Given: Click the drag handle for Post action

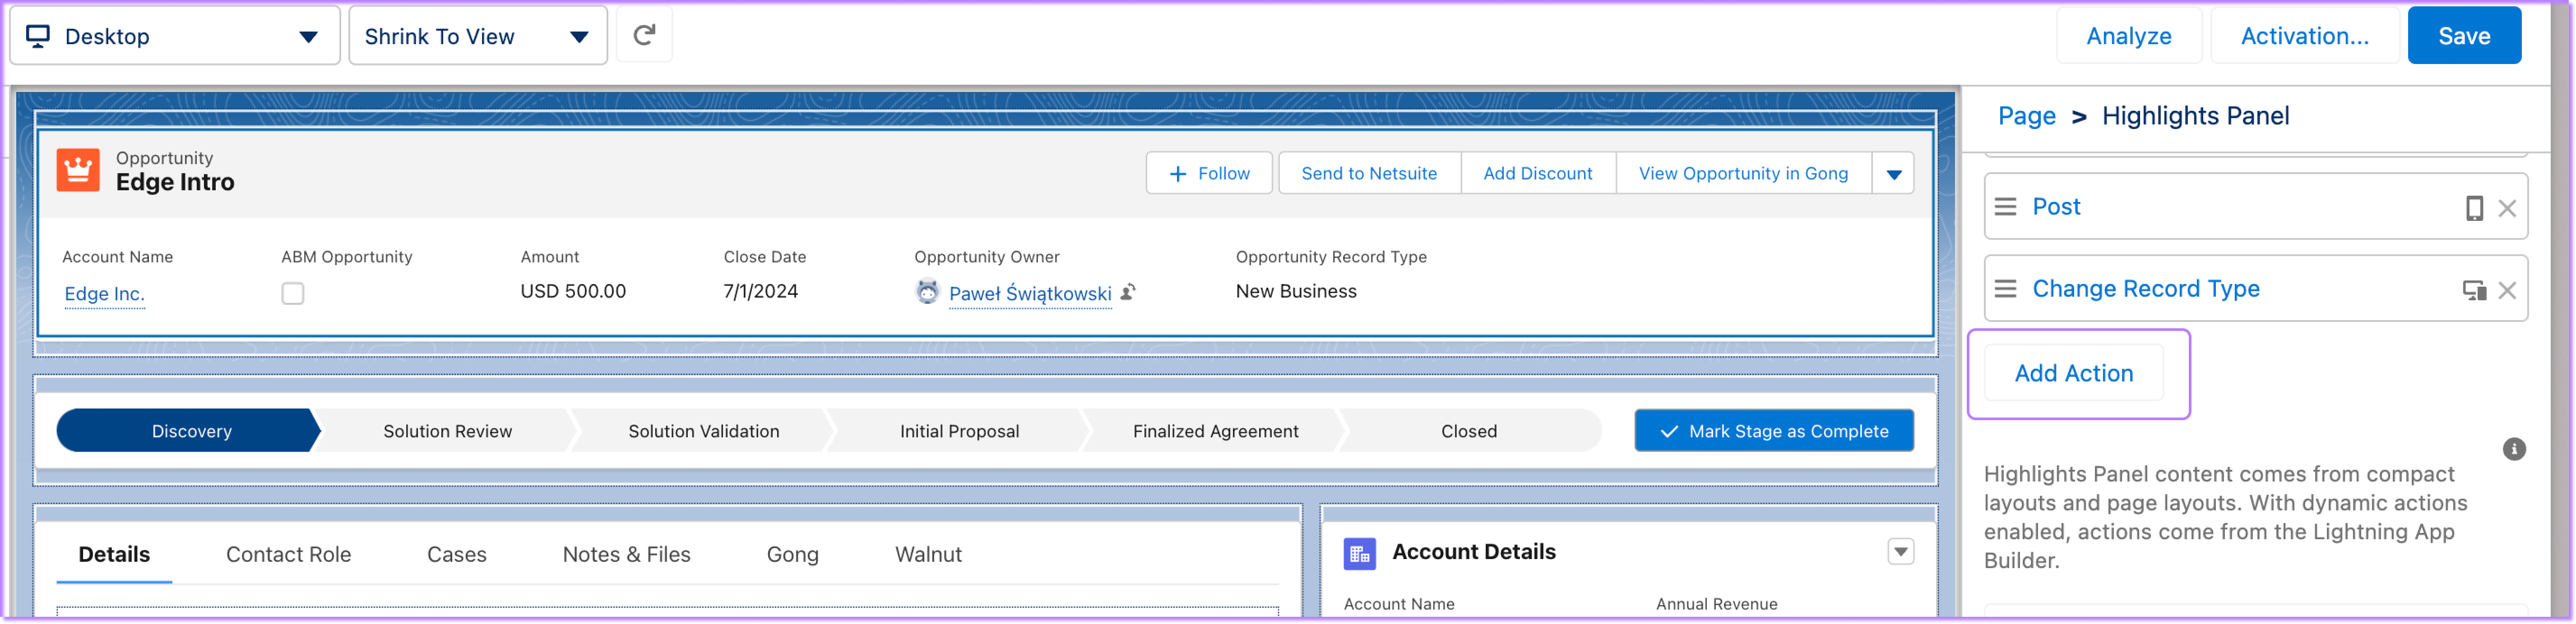Looking at the screenshot, I should tap(2005, 206).
